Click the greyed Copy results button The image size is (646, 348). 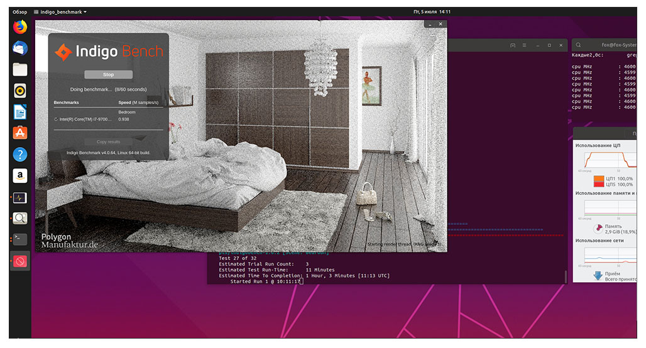coord(108,142)
